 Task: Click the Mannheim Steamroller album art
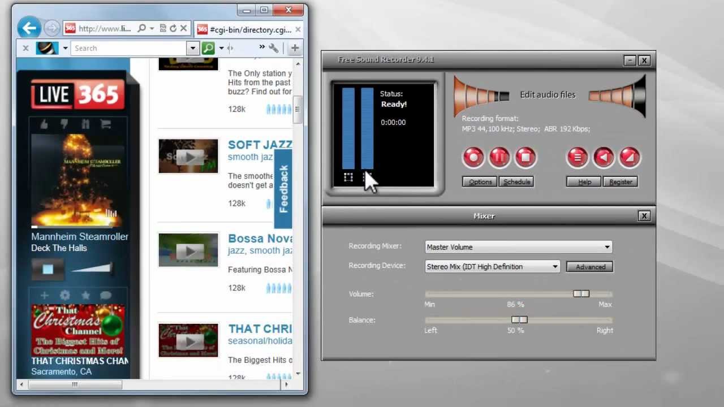point(77,181)
